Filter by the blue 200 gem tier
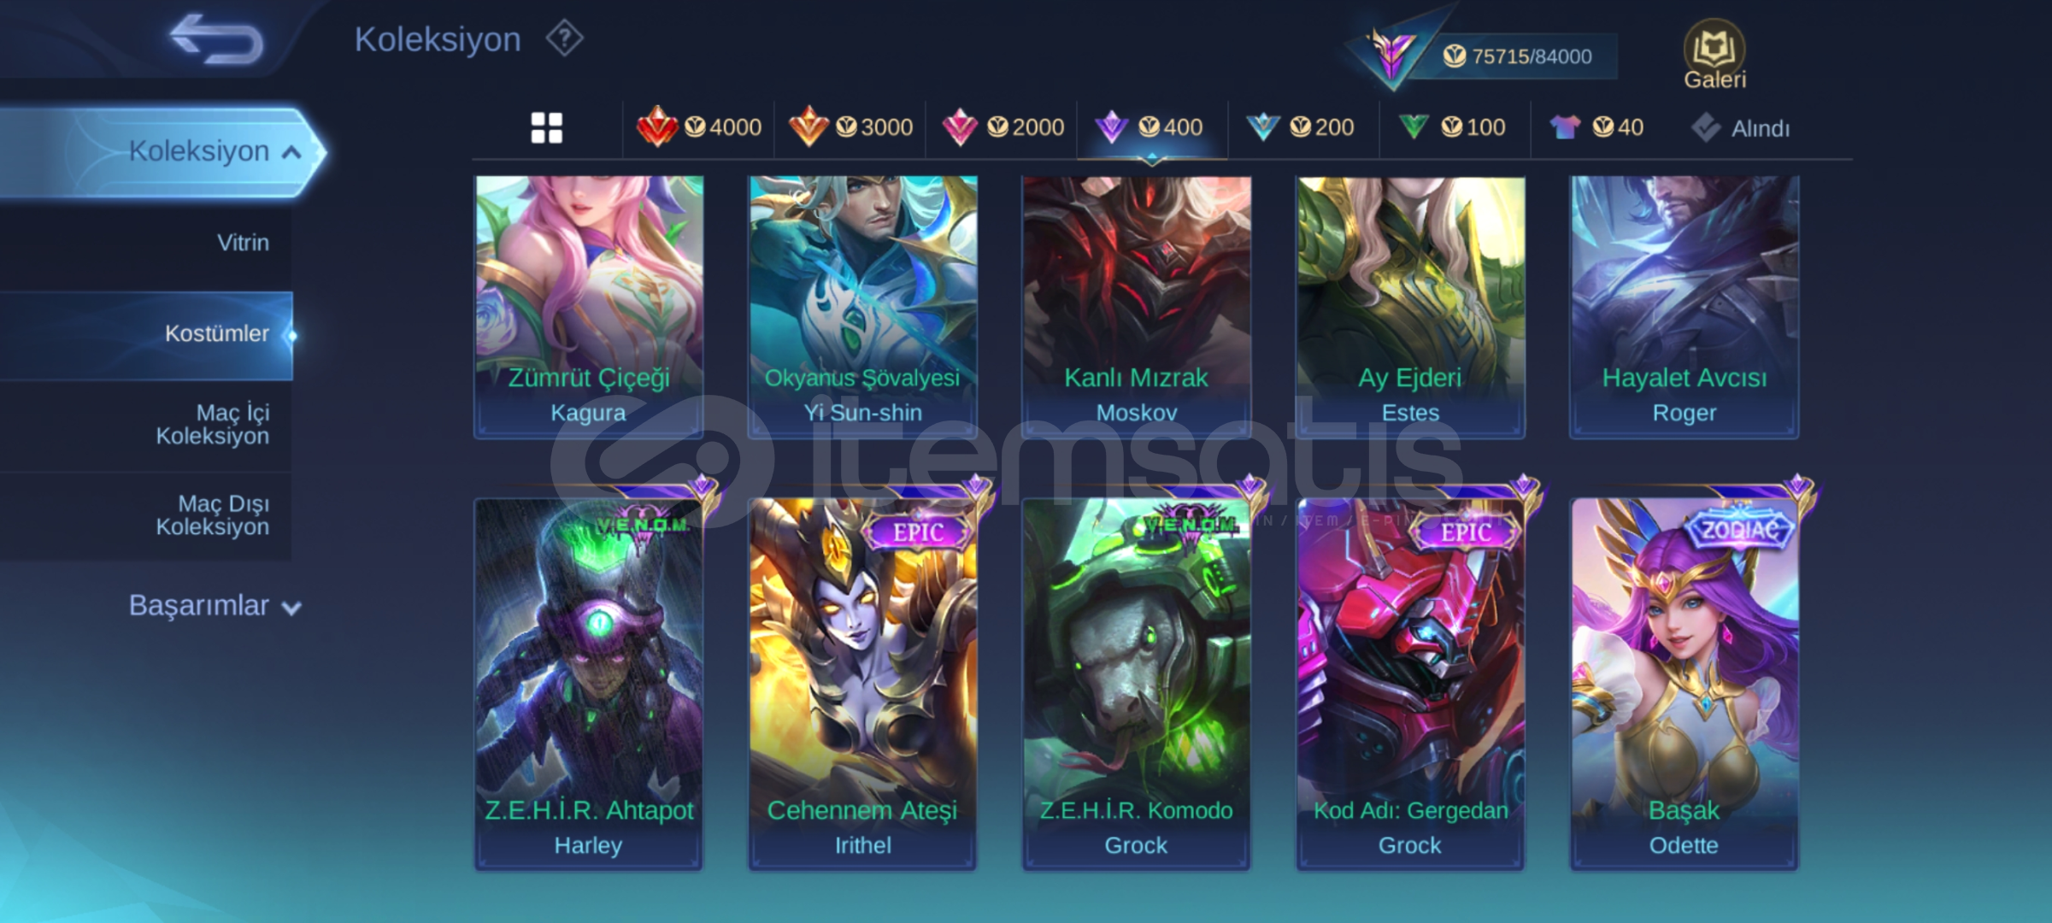The width and height of the screenshot is (2052, 923). coord(1301,127)
